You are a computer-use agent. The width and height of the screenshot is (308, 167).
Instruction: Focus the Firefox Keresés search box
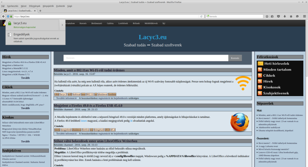pyautogui.click(x=234, y=17)
